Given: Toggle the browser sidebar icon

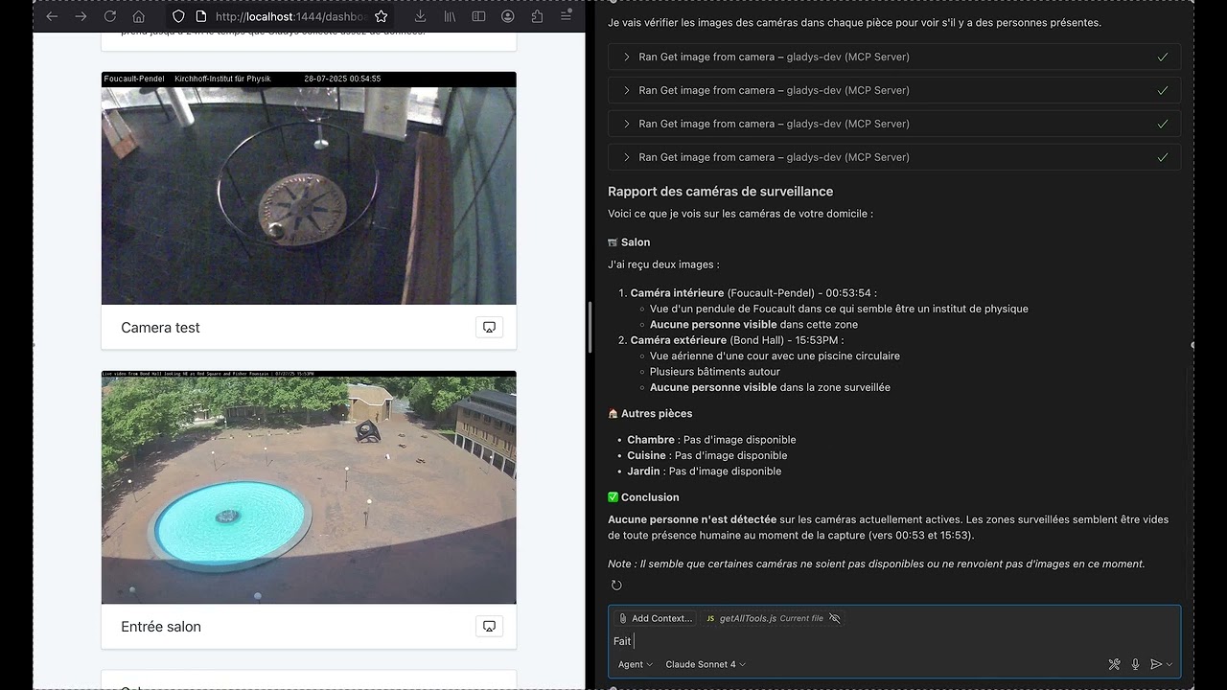Looking at the screenshot, I should point(478,16).
